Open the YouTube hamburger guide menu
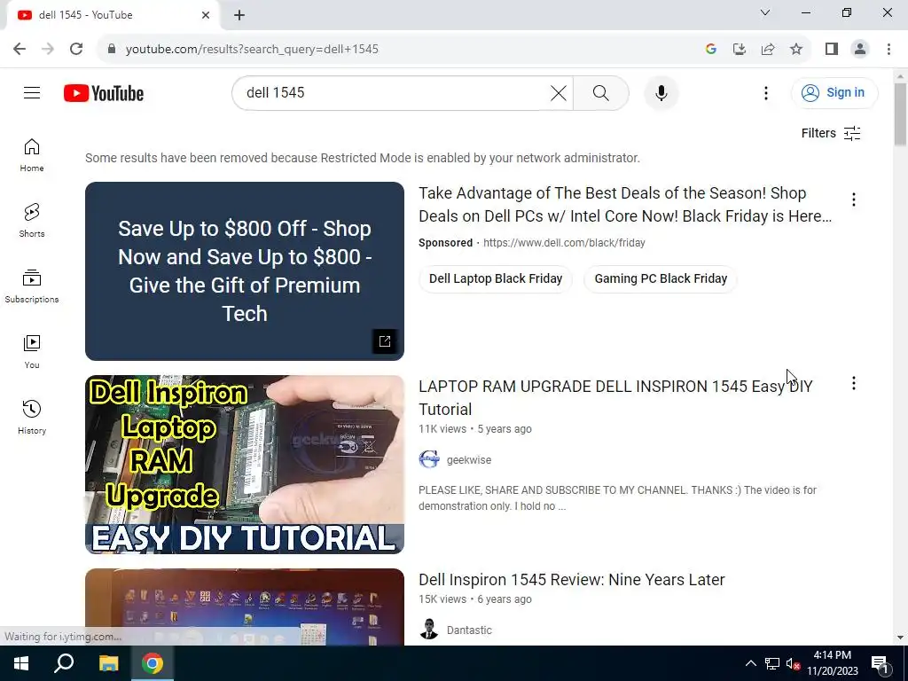Viewport: 908px width, 681px height. pos(32,92)
